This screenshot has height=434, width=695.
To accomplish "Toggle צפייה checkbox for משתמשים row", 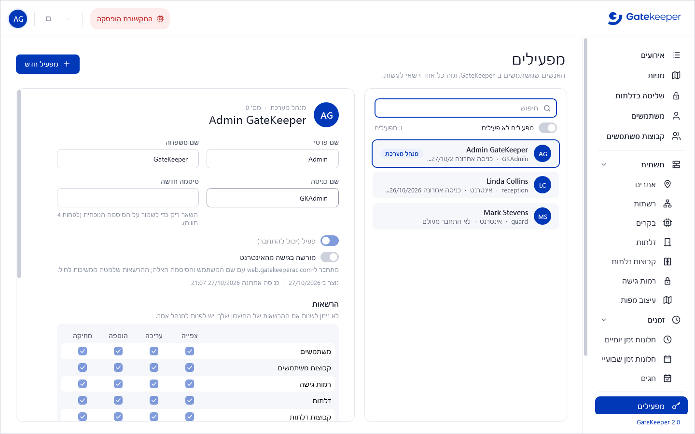I will [190, 351].
